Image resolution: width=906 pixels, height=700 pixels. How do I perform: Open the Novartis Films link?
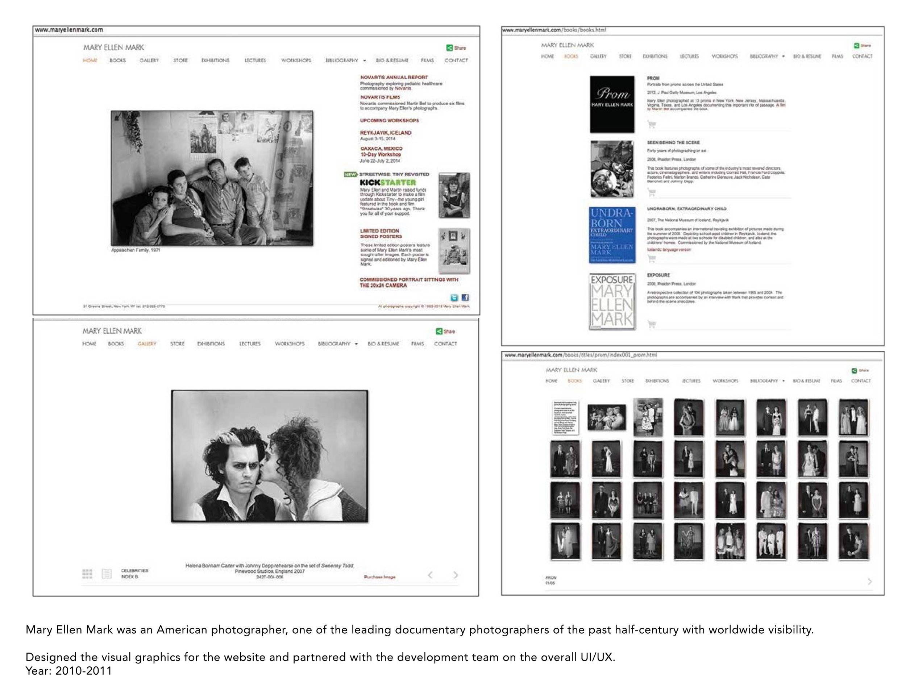pyautogui.click(x=380, y=97)
